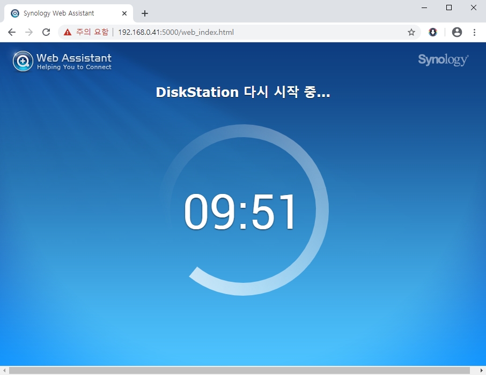
Task: Click the 'DiskStation 다시 시작 중...' heading
Action: (x=243, y=92)
